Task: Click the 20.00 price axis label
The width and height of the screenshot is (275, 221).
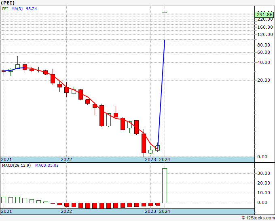Action: pos(263,80)
